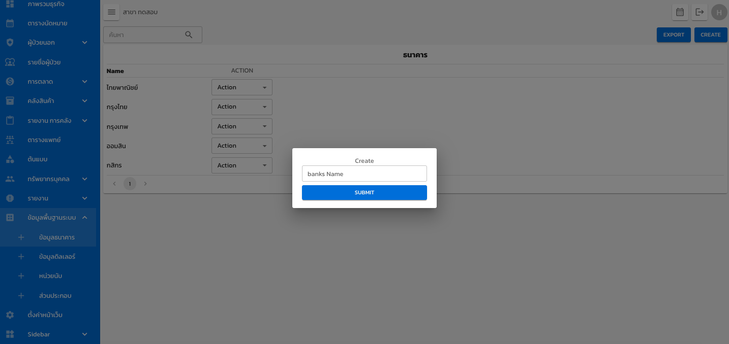Click the patients icon beside รายชื่อผู้ป่วย
The width and height of the screenshot is (729, 344).
(10, 62)
